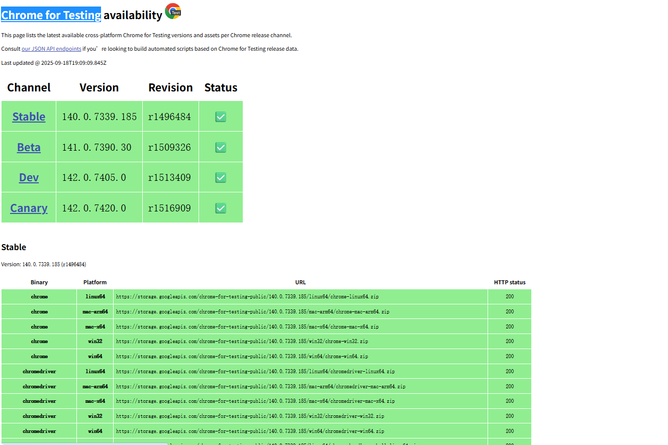Screen dimensions: 668x445
Task: Jump to the Stable channel link
Action: tap(29, 117)
